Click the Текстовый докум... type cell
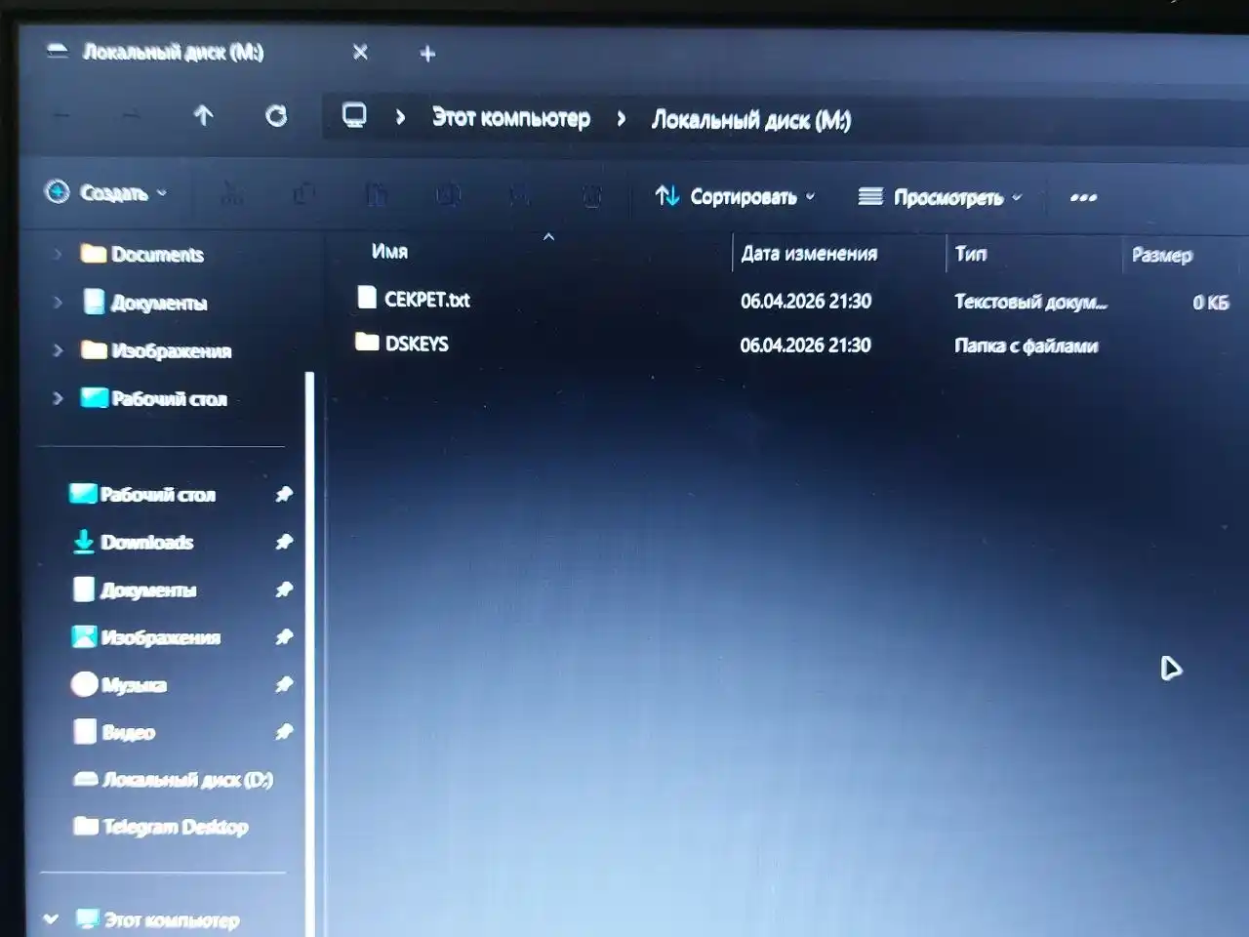 [1030, 302]
